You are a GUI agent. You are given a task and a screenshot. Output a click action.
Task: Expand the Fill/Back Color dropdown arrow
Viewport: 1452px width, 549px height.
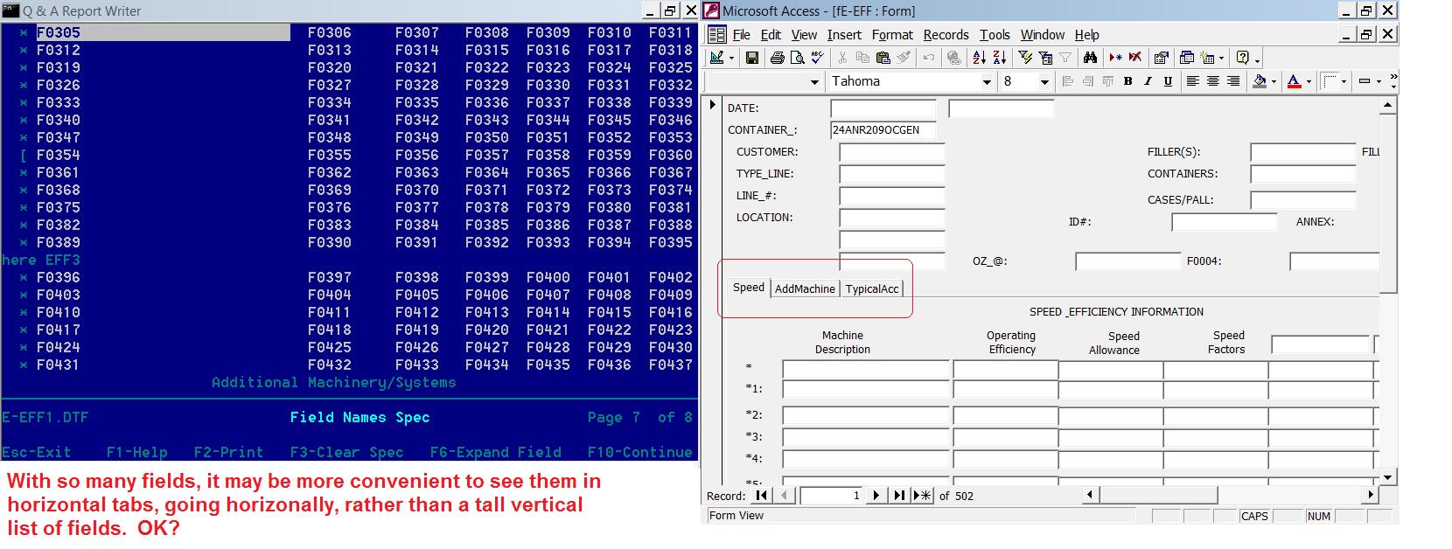(x=1274, y=81)
